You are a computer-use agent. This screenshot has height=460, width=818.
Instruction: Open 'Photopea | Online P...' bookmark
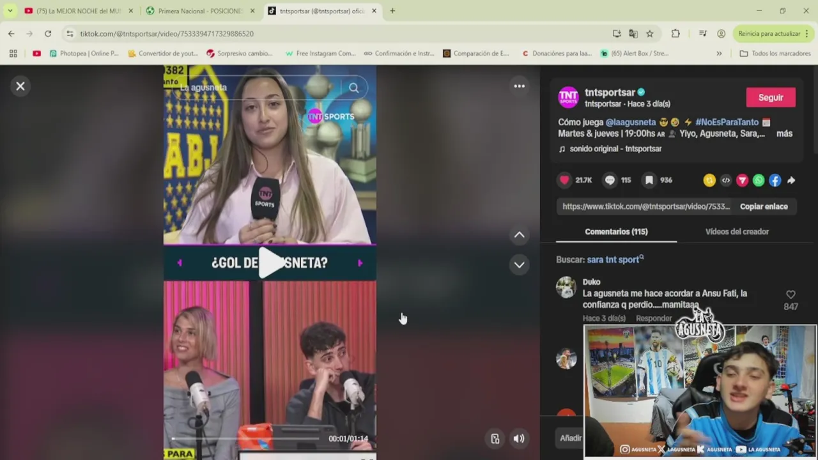[84, 54]
